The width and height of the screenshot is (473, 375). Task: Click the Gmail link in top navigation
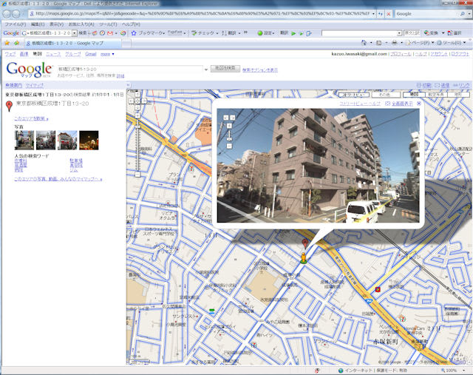[90, 54]
